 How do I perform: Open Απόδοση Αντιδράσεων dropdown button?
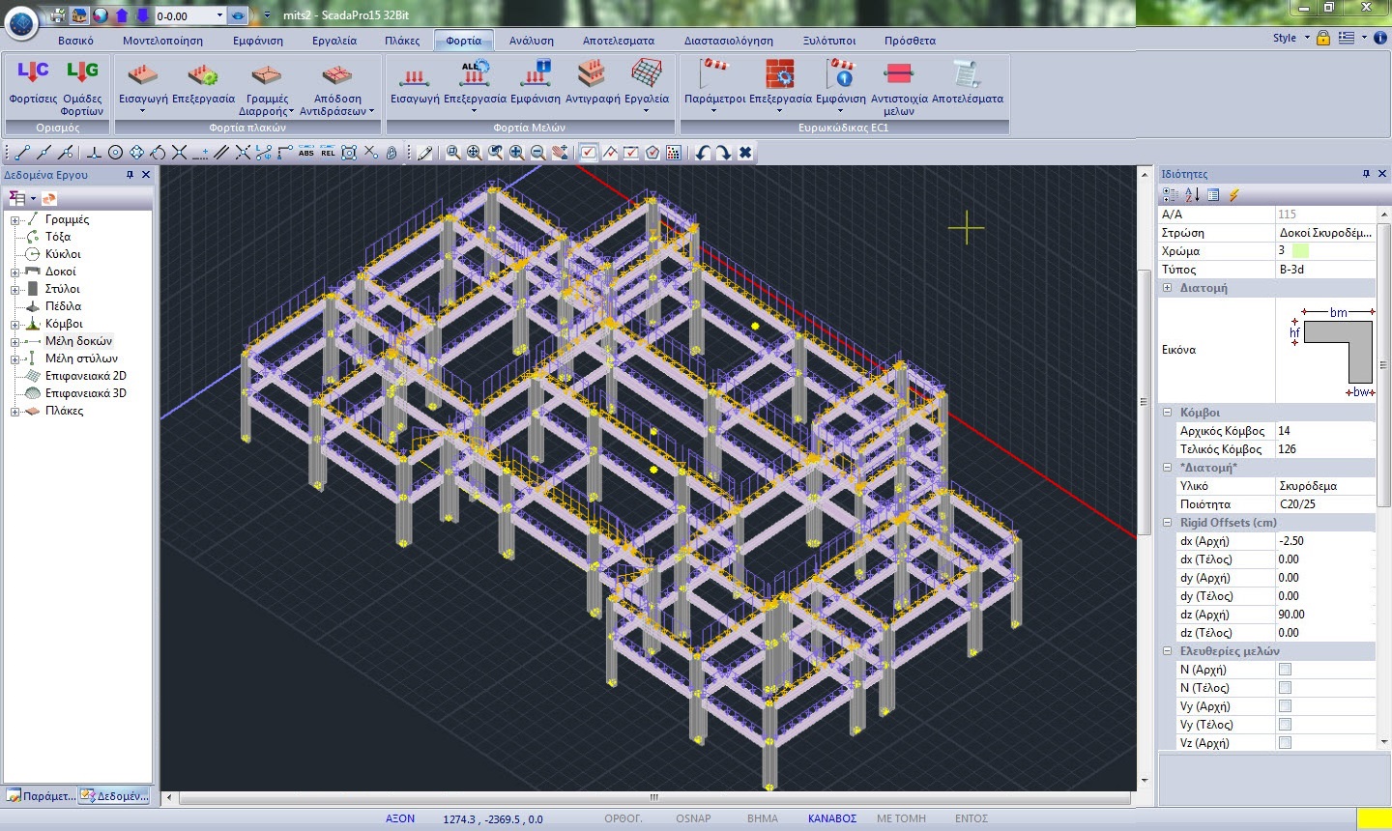(336, 87)
